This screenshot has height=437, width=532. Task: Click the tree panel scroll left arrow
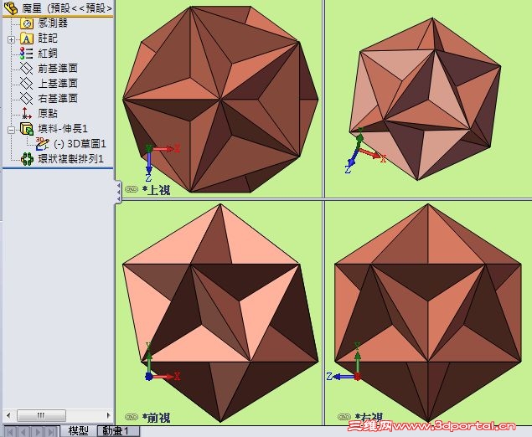9,415
